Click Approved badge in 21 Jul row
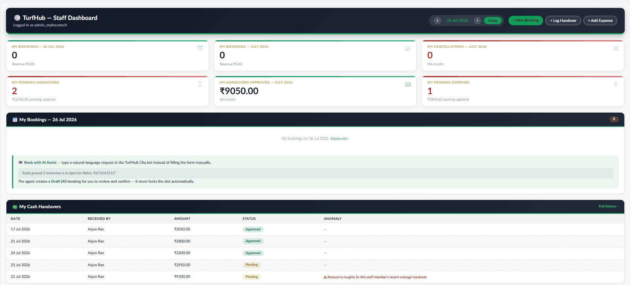This screenshot has height=285, width=630. point(253,241)
